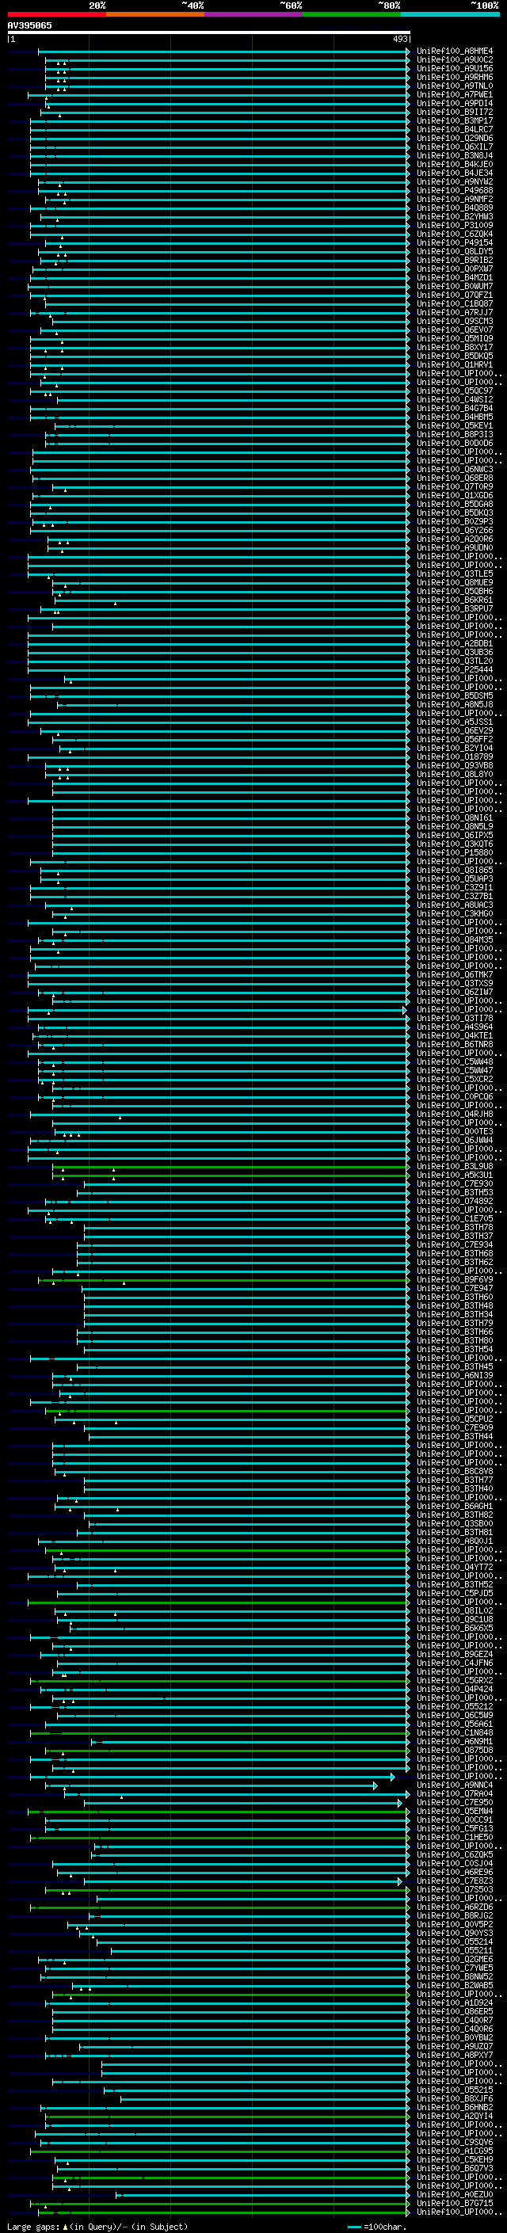The image size is (507, 2233).
Task: Select the UniRef100_C7E947 label
Action: click(455, 1288)
